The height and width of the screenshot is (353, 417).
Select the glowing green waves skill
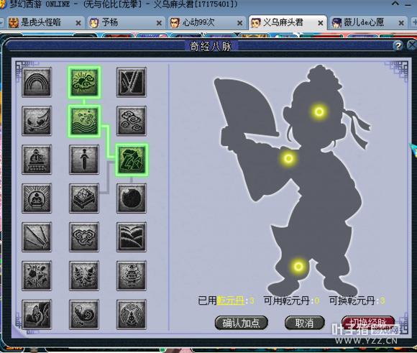pyautogui.click(x=84, y=121)
